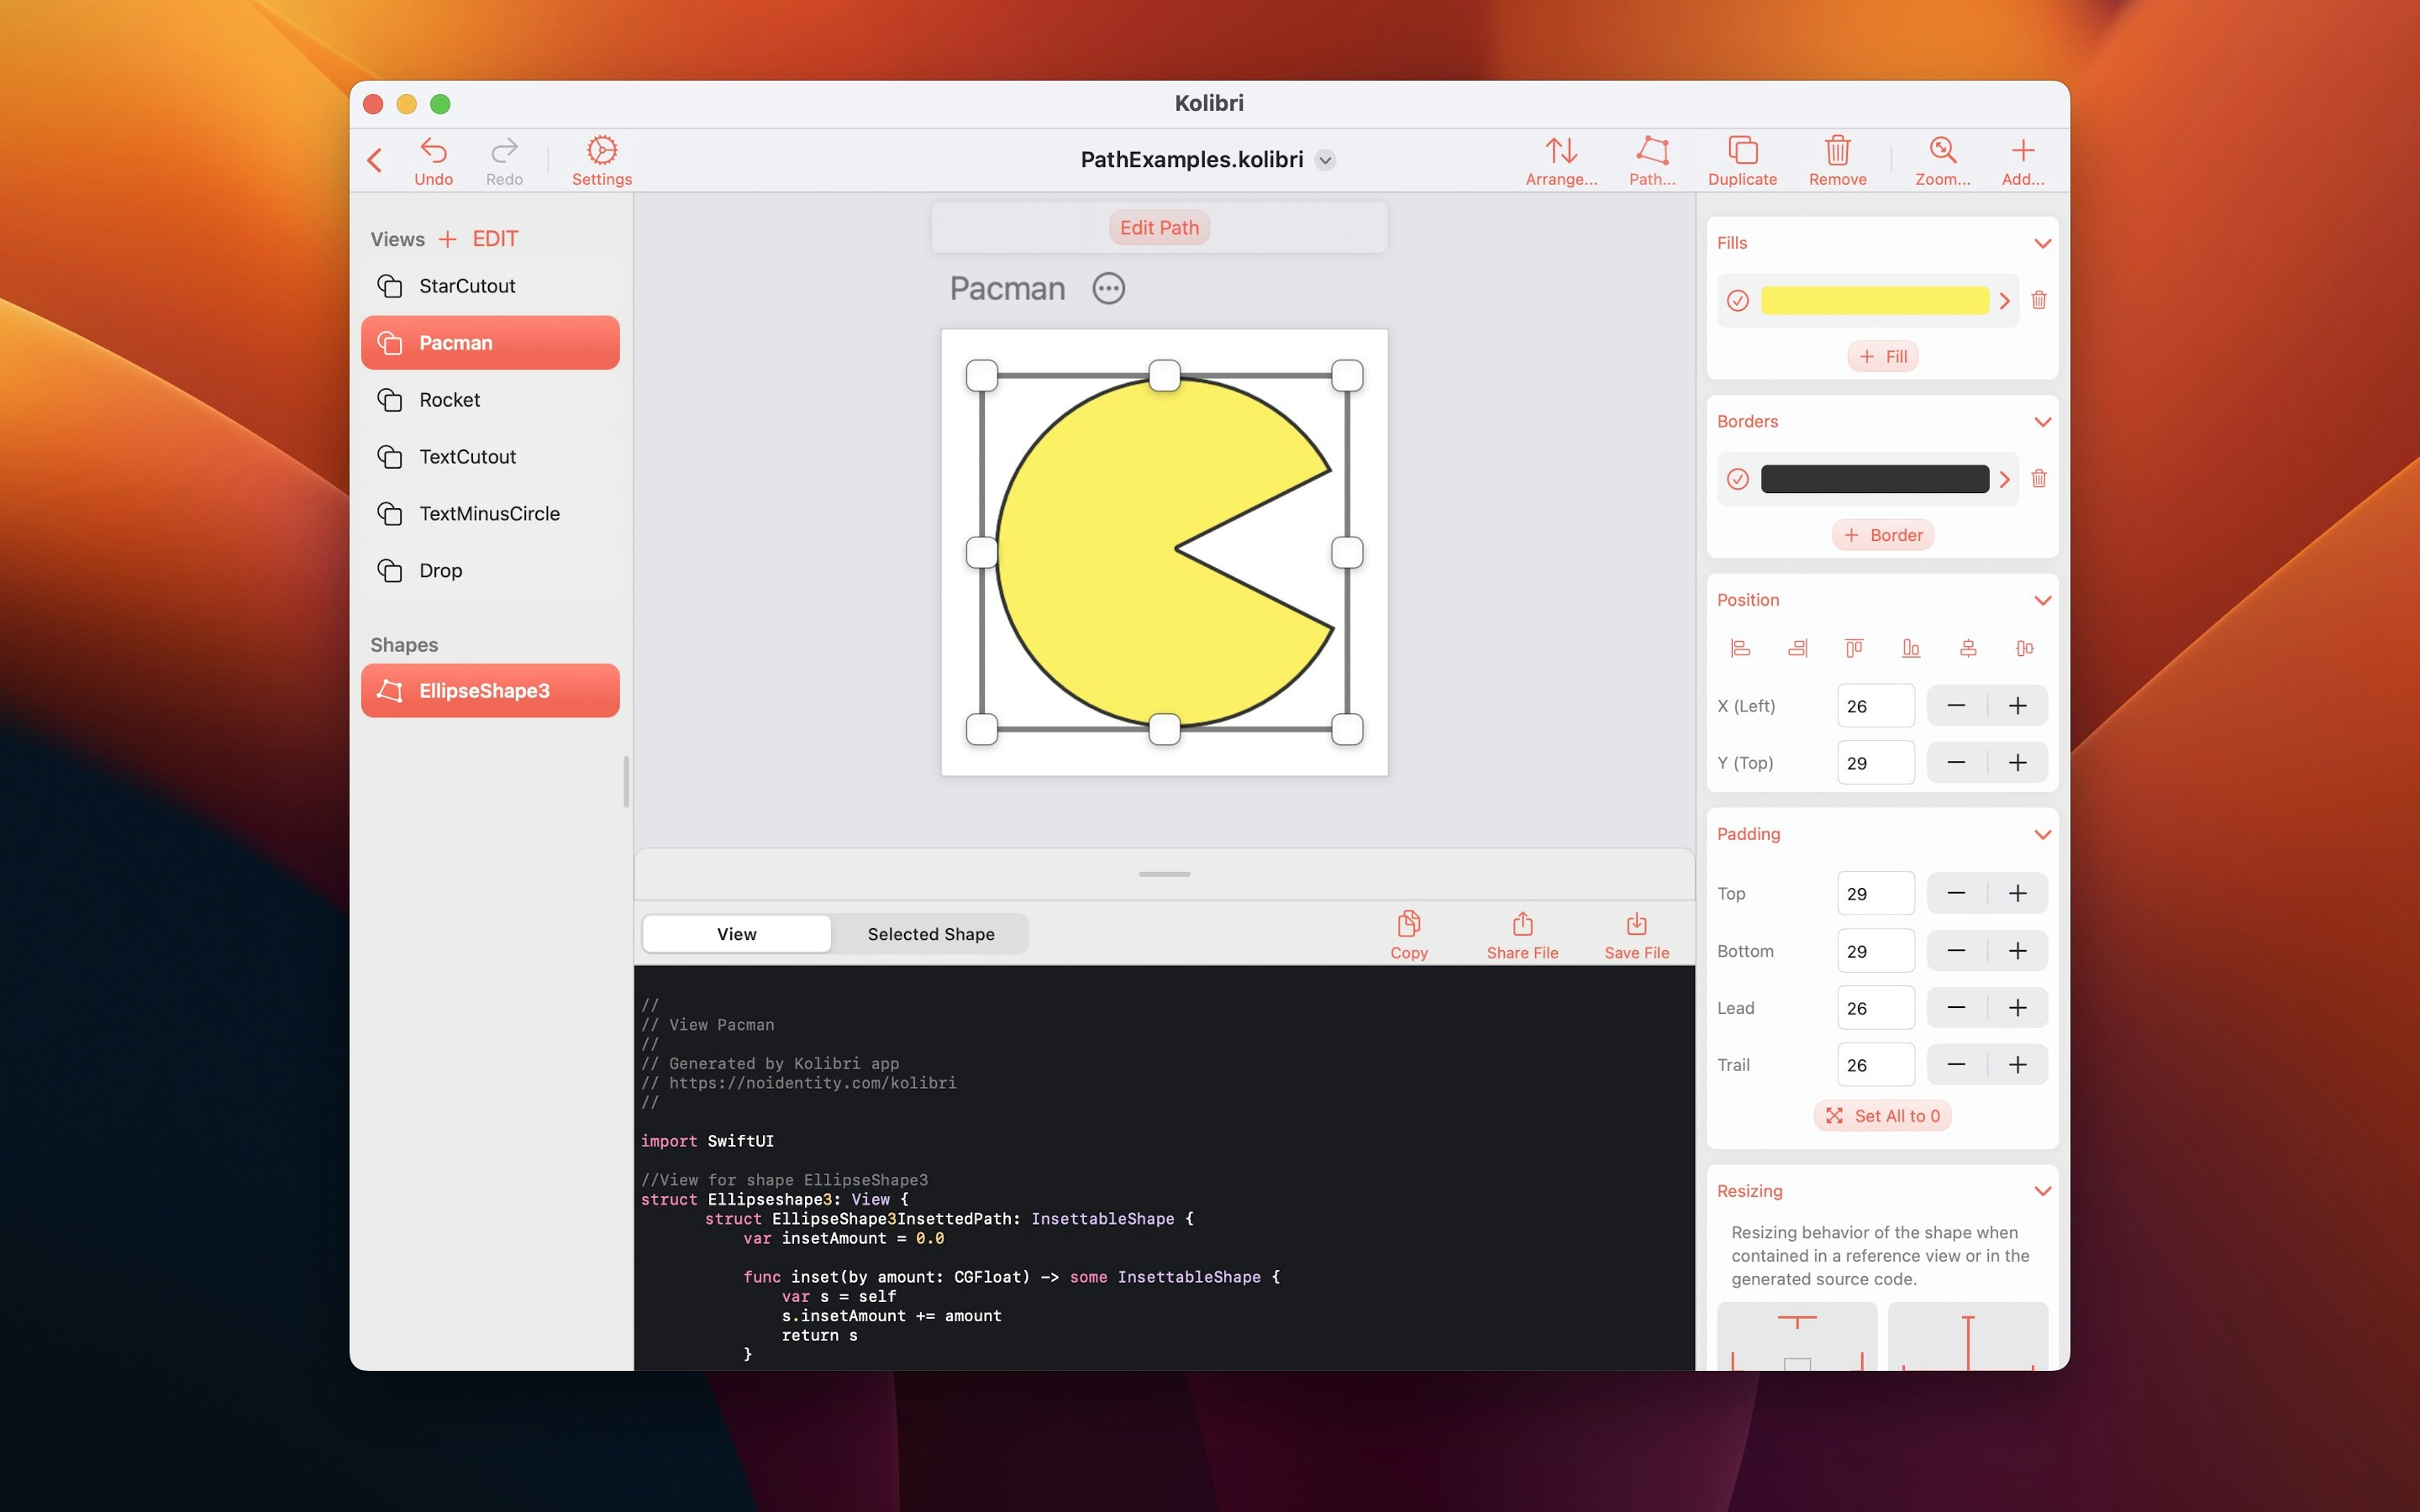Switch to the View code tab
Viewport: 2420px width, 1512px height.
click(736, 934)
